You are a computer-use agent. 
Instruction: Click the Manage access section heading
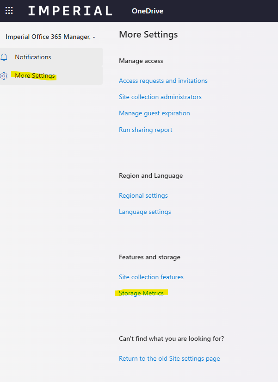pyautogui.click(x=141, y=61)
